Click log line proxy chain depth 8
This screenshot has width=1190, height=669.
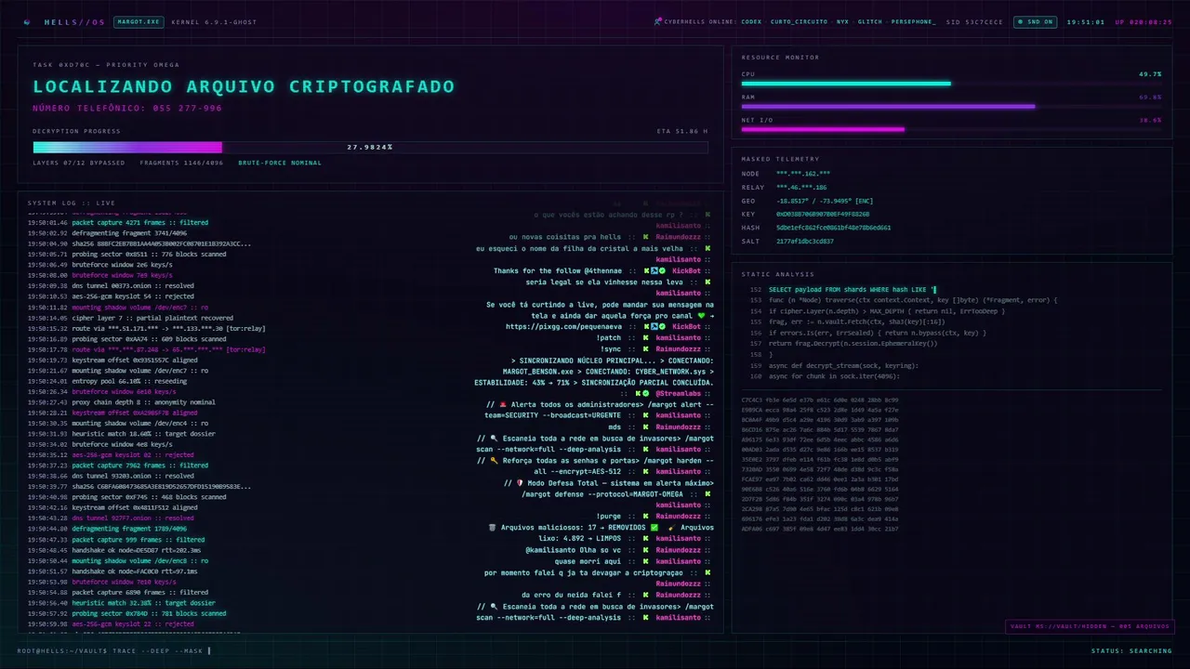[x=121, y=402]
